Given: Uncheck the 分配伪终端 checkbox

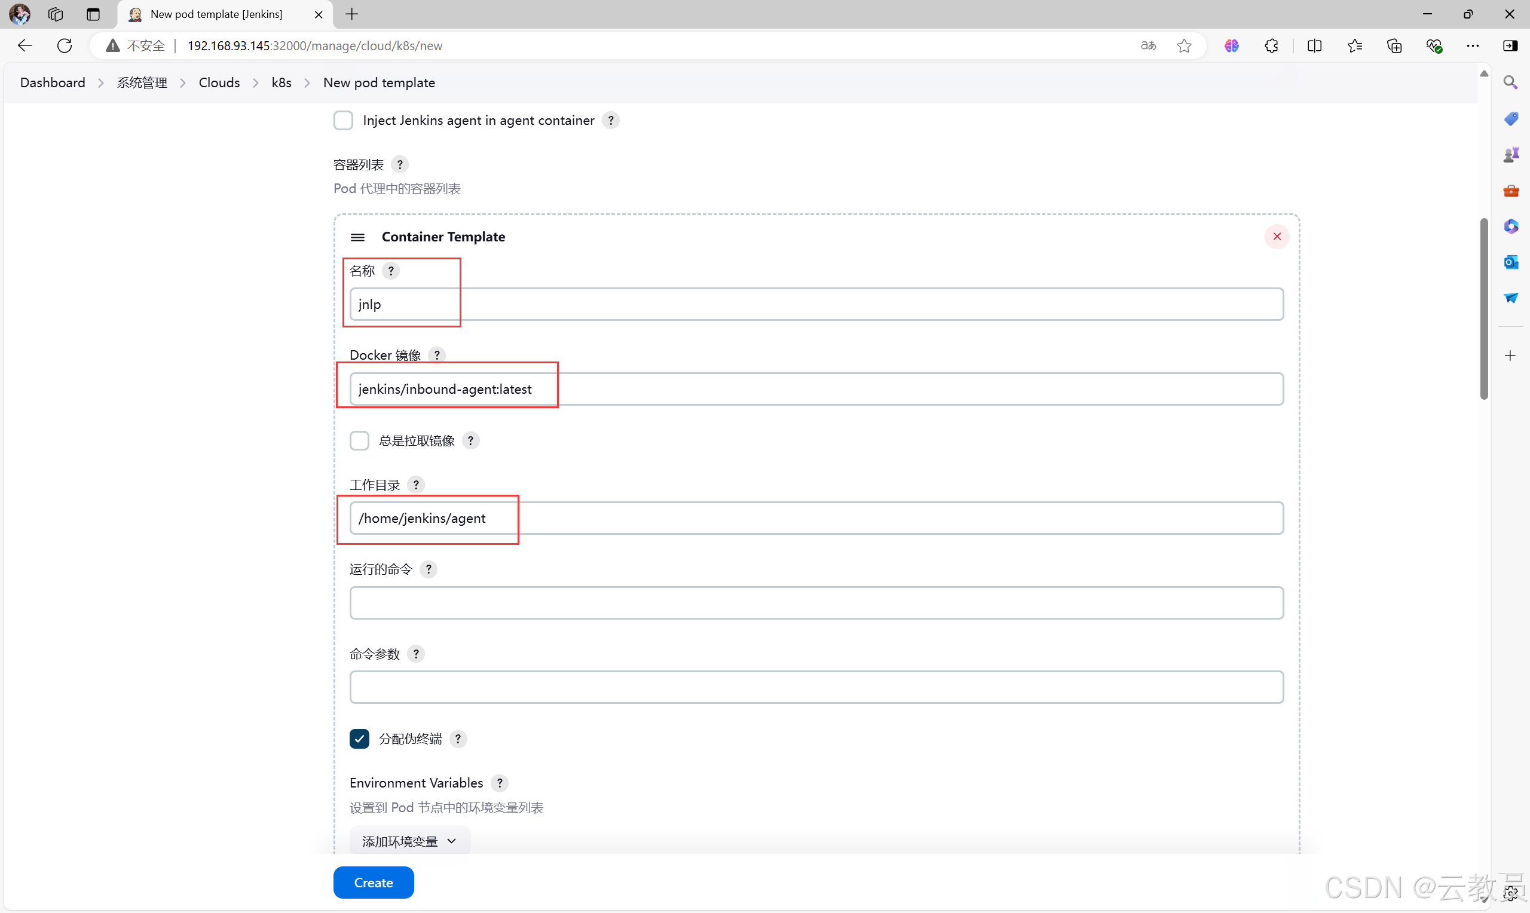Looking at the screenshot, I should (359, 739).
